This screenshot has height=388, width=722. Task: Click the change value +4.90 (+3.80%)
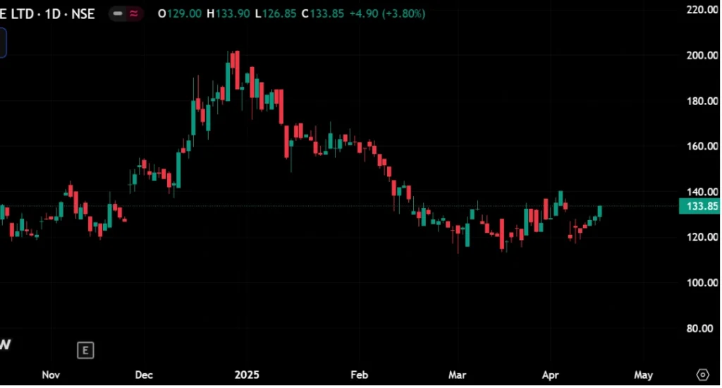387,14
